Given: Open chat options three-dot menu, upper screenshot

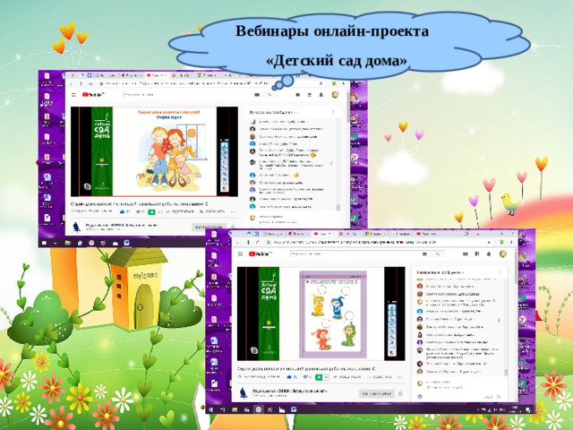Looking at the screenshot, I should click(333, 112).
